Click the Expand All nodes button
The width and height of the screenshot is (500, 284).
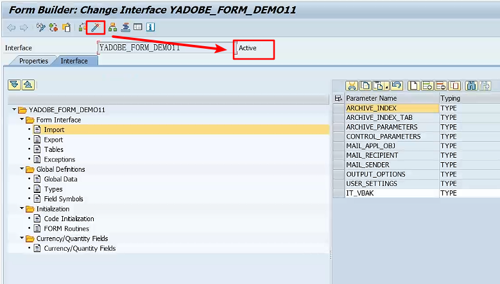tap(14, 85)
